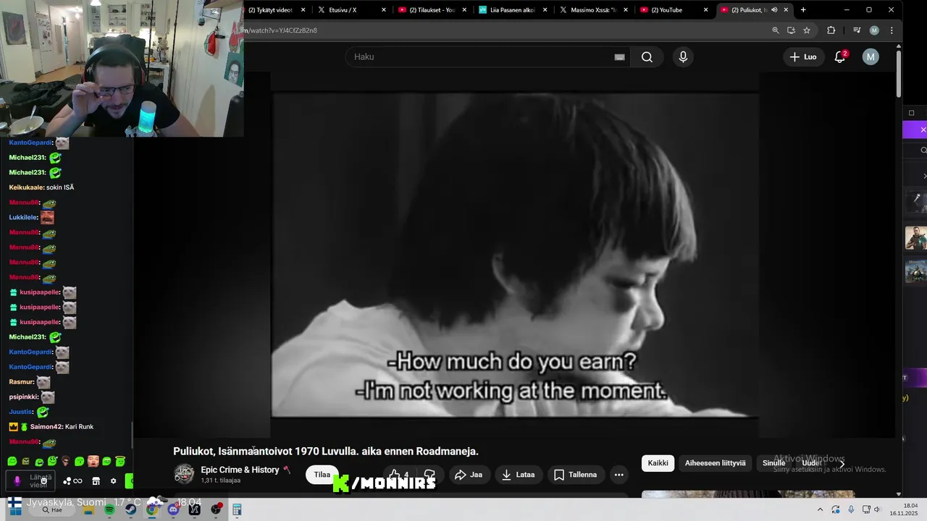Close the Etusivu / X tab

[384, 10]
